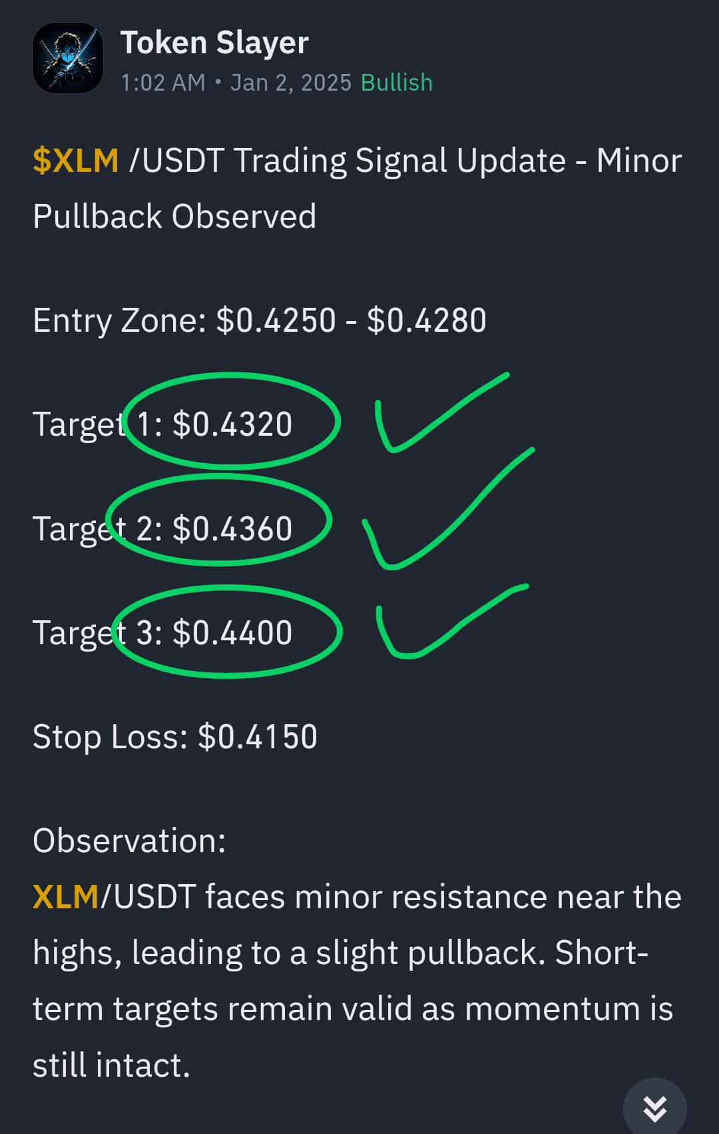Tap the phrase 'still intact.'
The width and height of the screenshot is (719, 1134).
[112, 1065]
